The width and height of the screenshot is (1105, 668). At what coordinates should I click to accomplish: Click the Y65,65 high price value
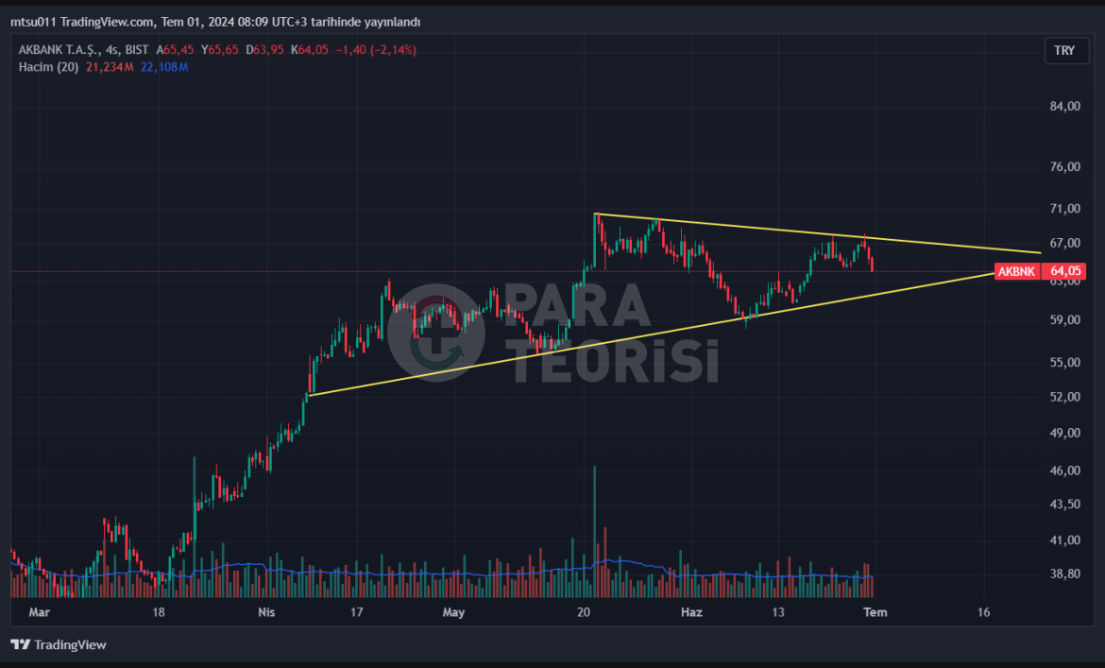(x=220, y=50)
